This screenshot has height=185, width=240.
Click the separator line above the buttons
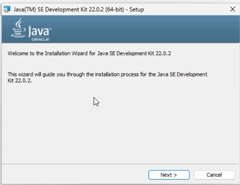coord(119,164)
